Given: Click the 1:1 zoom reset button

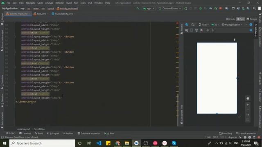Looking at the screenshot, I should click(248, 115).
